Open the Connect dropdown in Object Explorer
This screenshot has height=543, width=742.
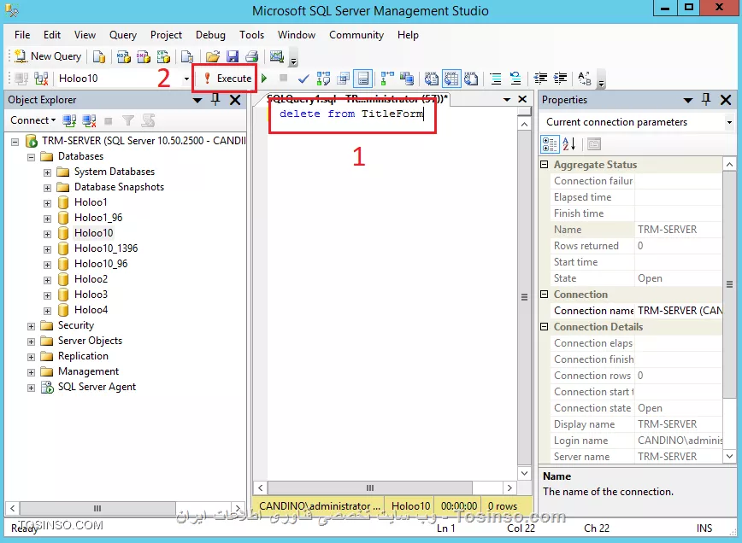(33, 120)
